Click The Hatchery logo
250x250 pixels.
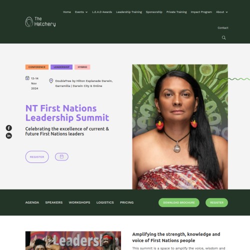tap(40, 22)
